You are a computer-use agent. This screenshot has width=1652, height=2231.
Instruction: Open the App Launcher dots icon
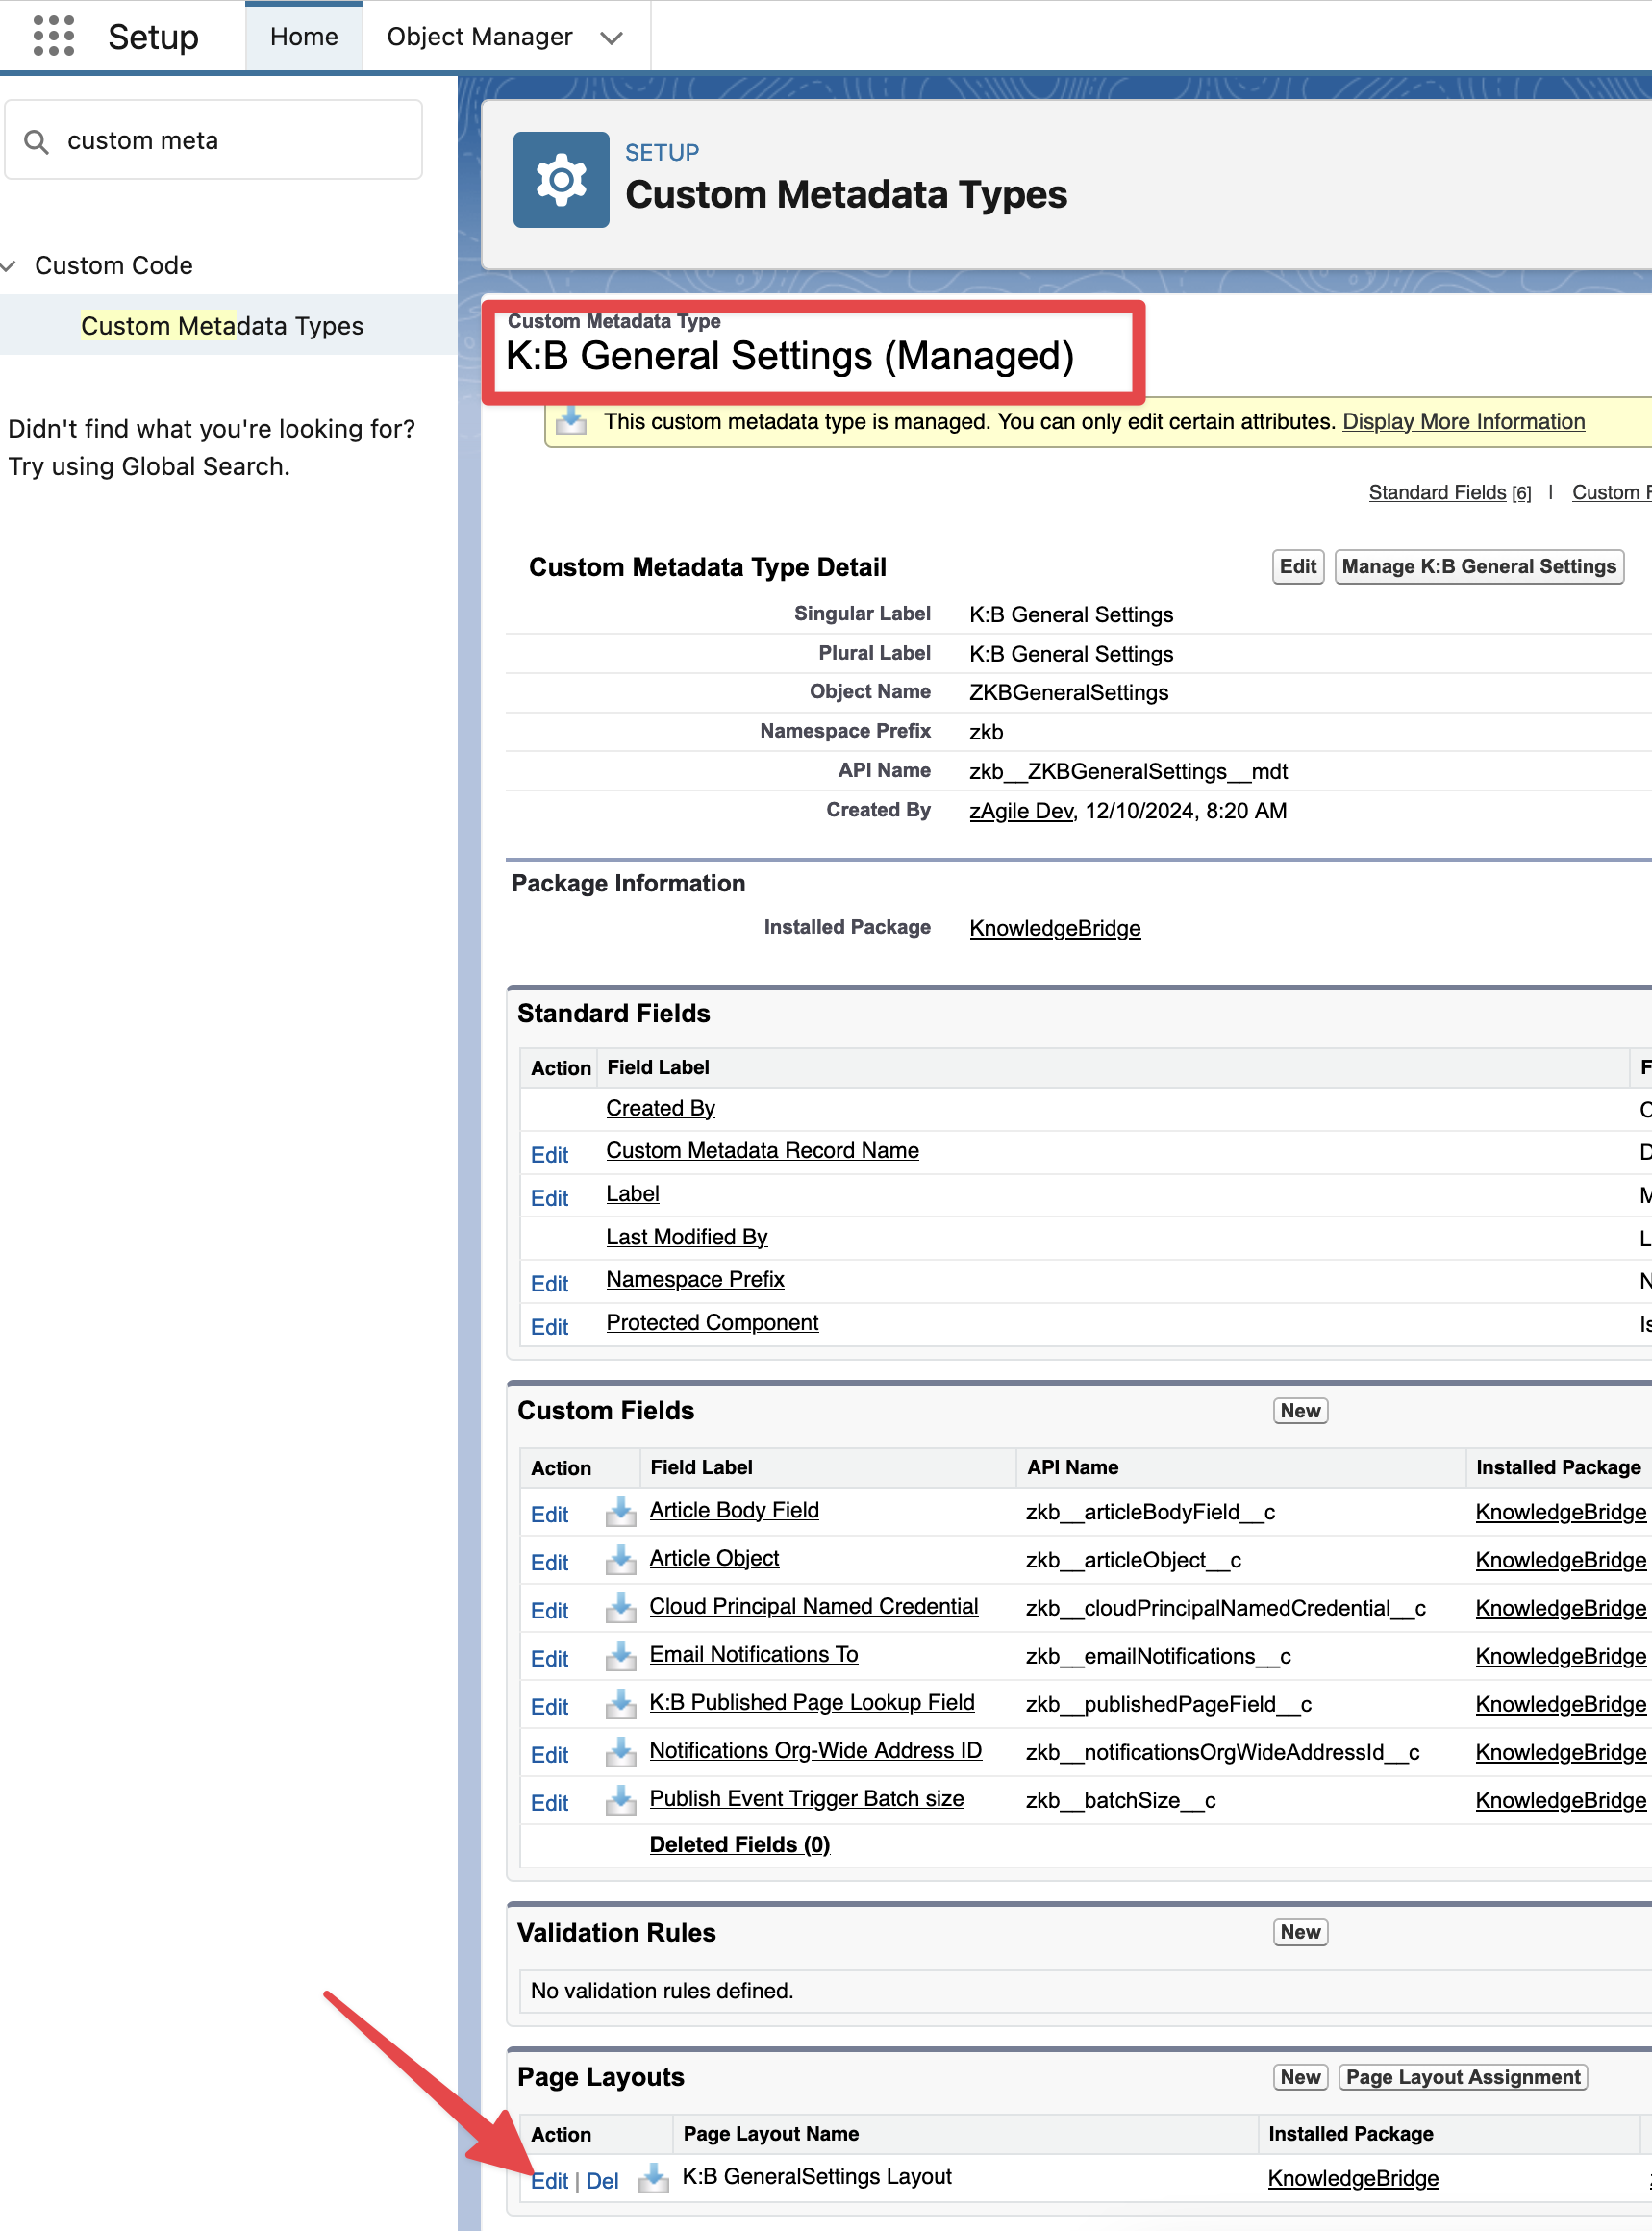(54, 36)
